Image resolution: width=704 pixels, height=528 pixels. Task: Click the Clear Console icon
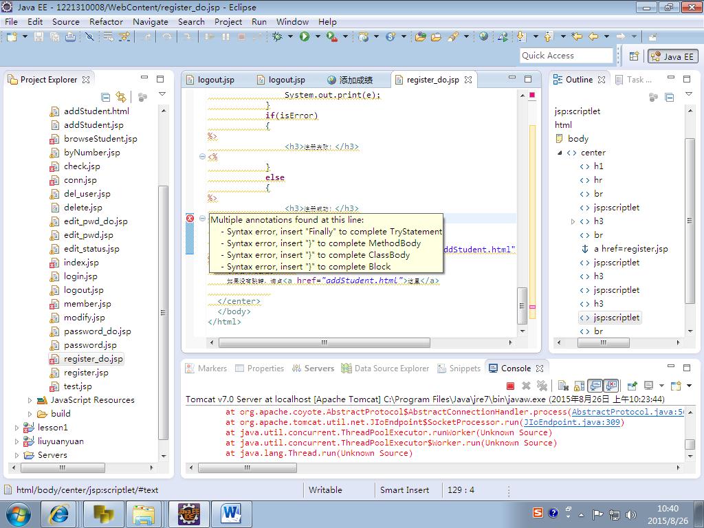coord(563,386)
